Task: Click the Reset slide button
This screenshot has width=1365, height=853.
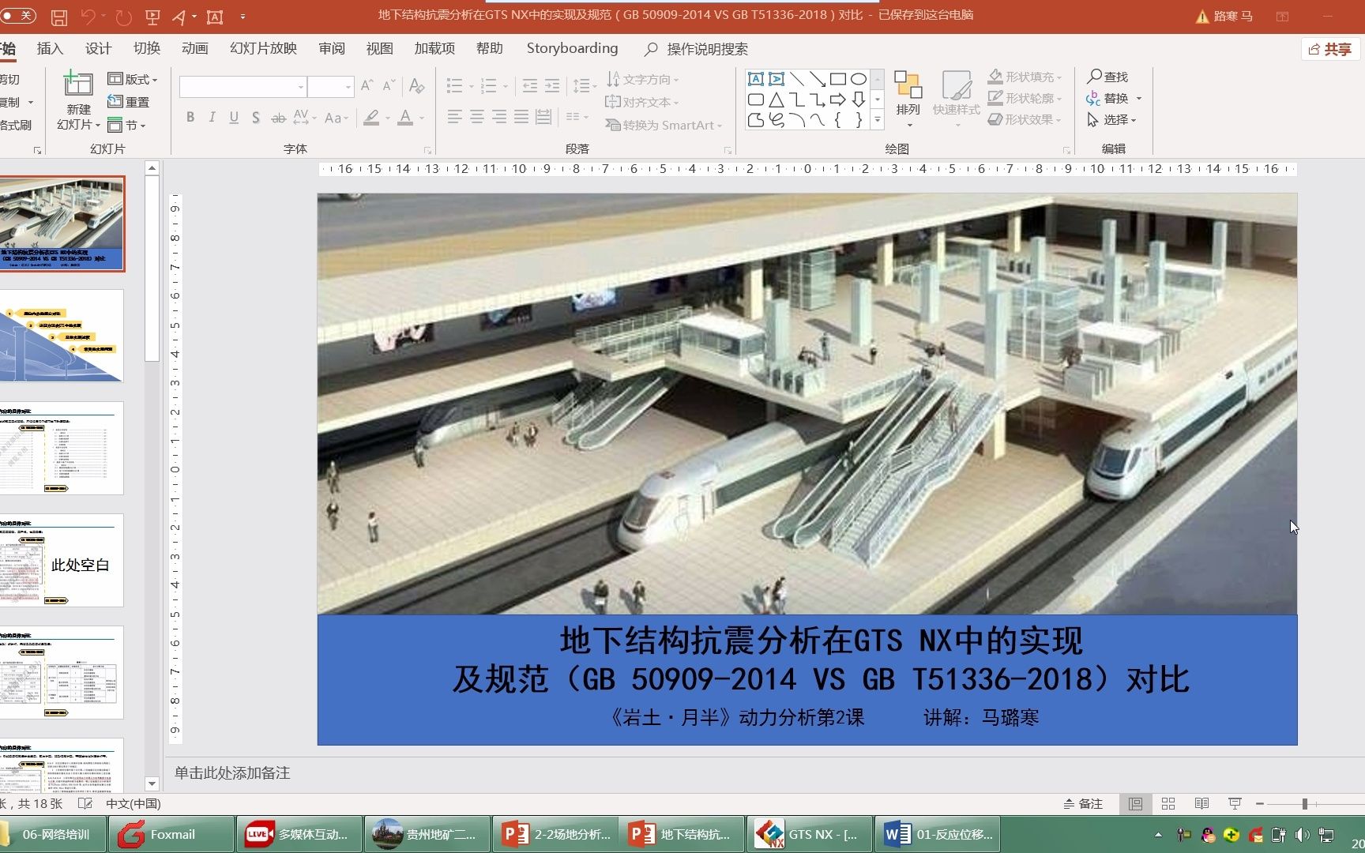Action: click(x=129, y=102)
